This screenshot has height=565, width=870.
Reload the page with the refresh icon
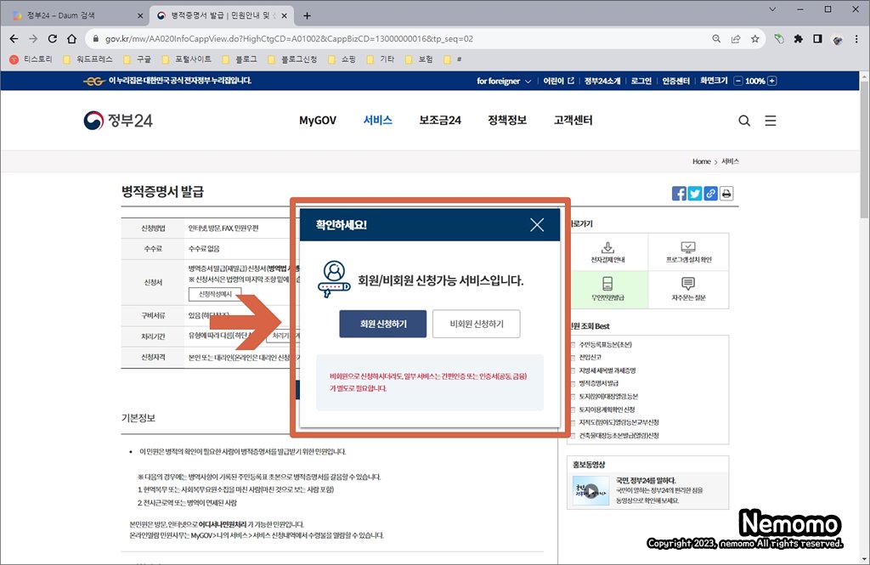52,39
